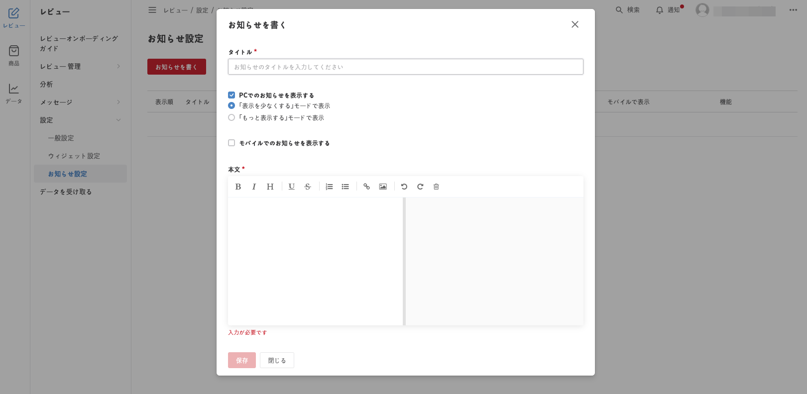Insert an ordered numbered list
The width and height of the screenshot is (807, 394).
[329, 187]
